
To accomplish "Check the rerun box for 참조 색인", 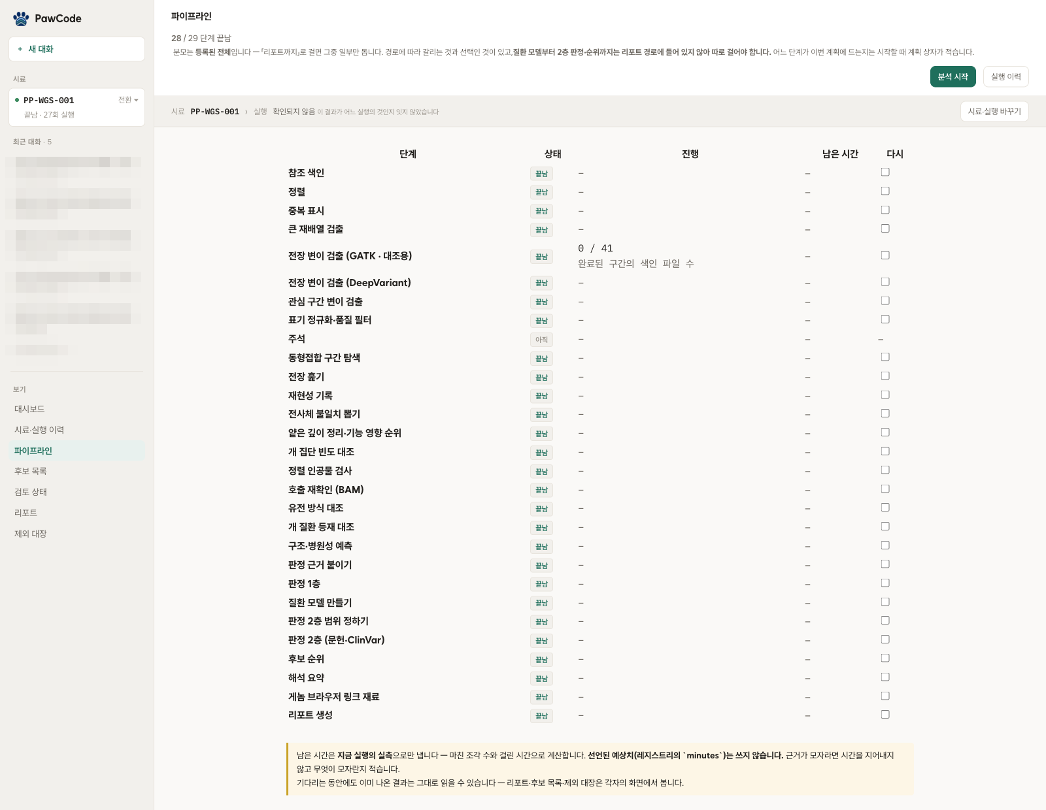I will coord(885,172).
